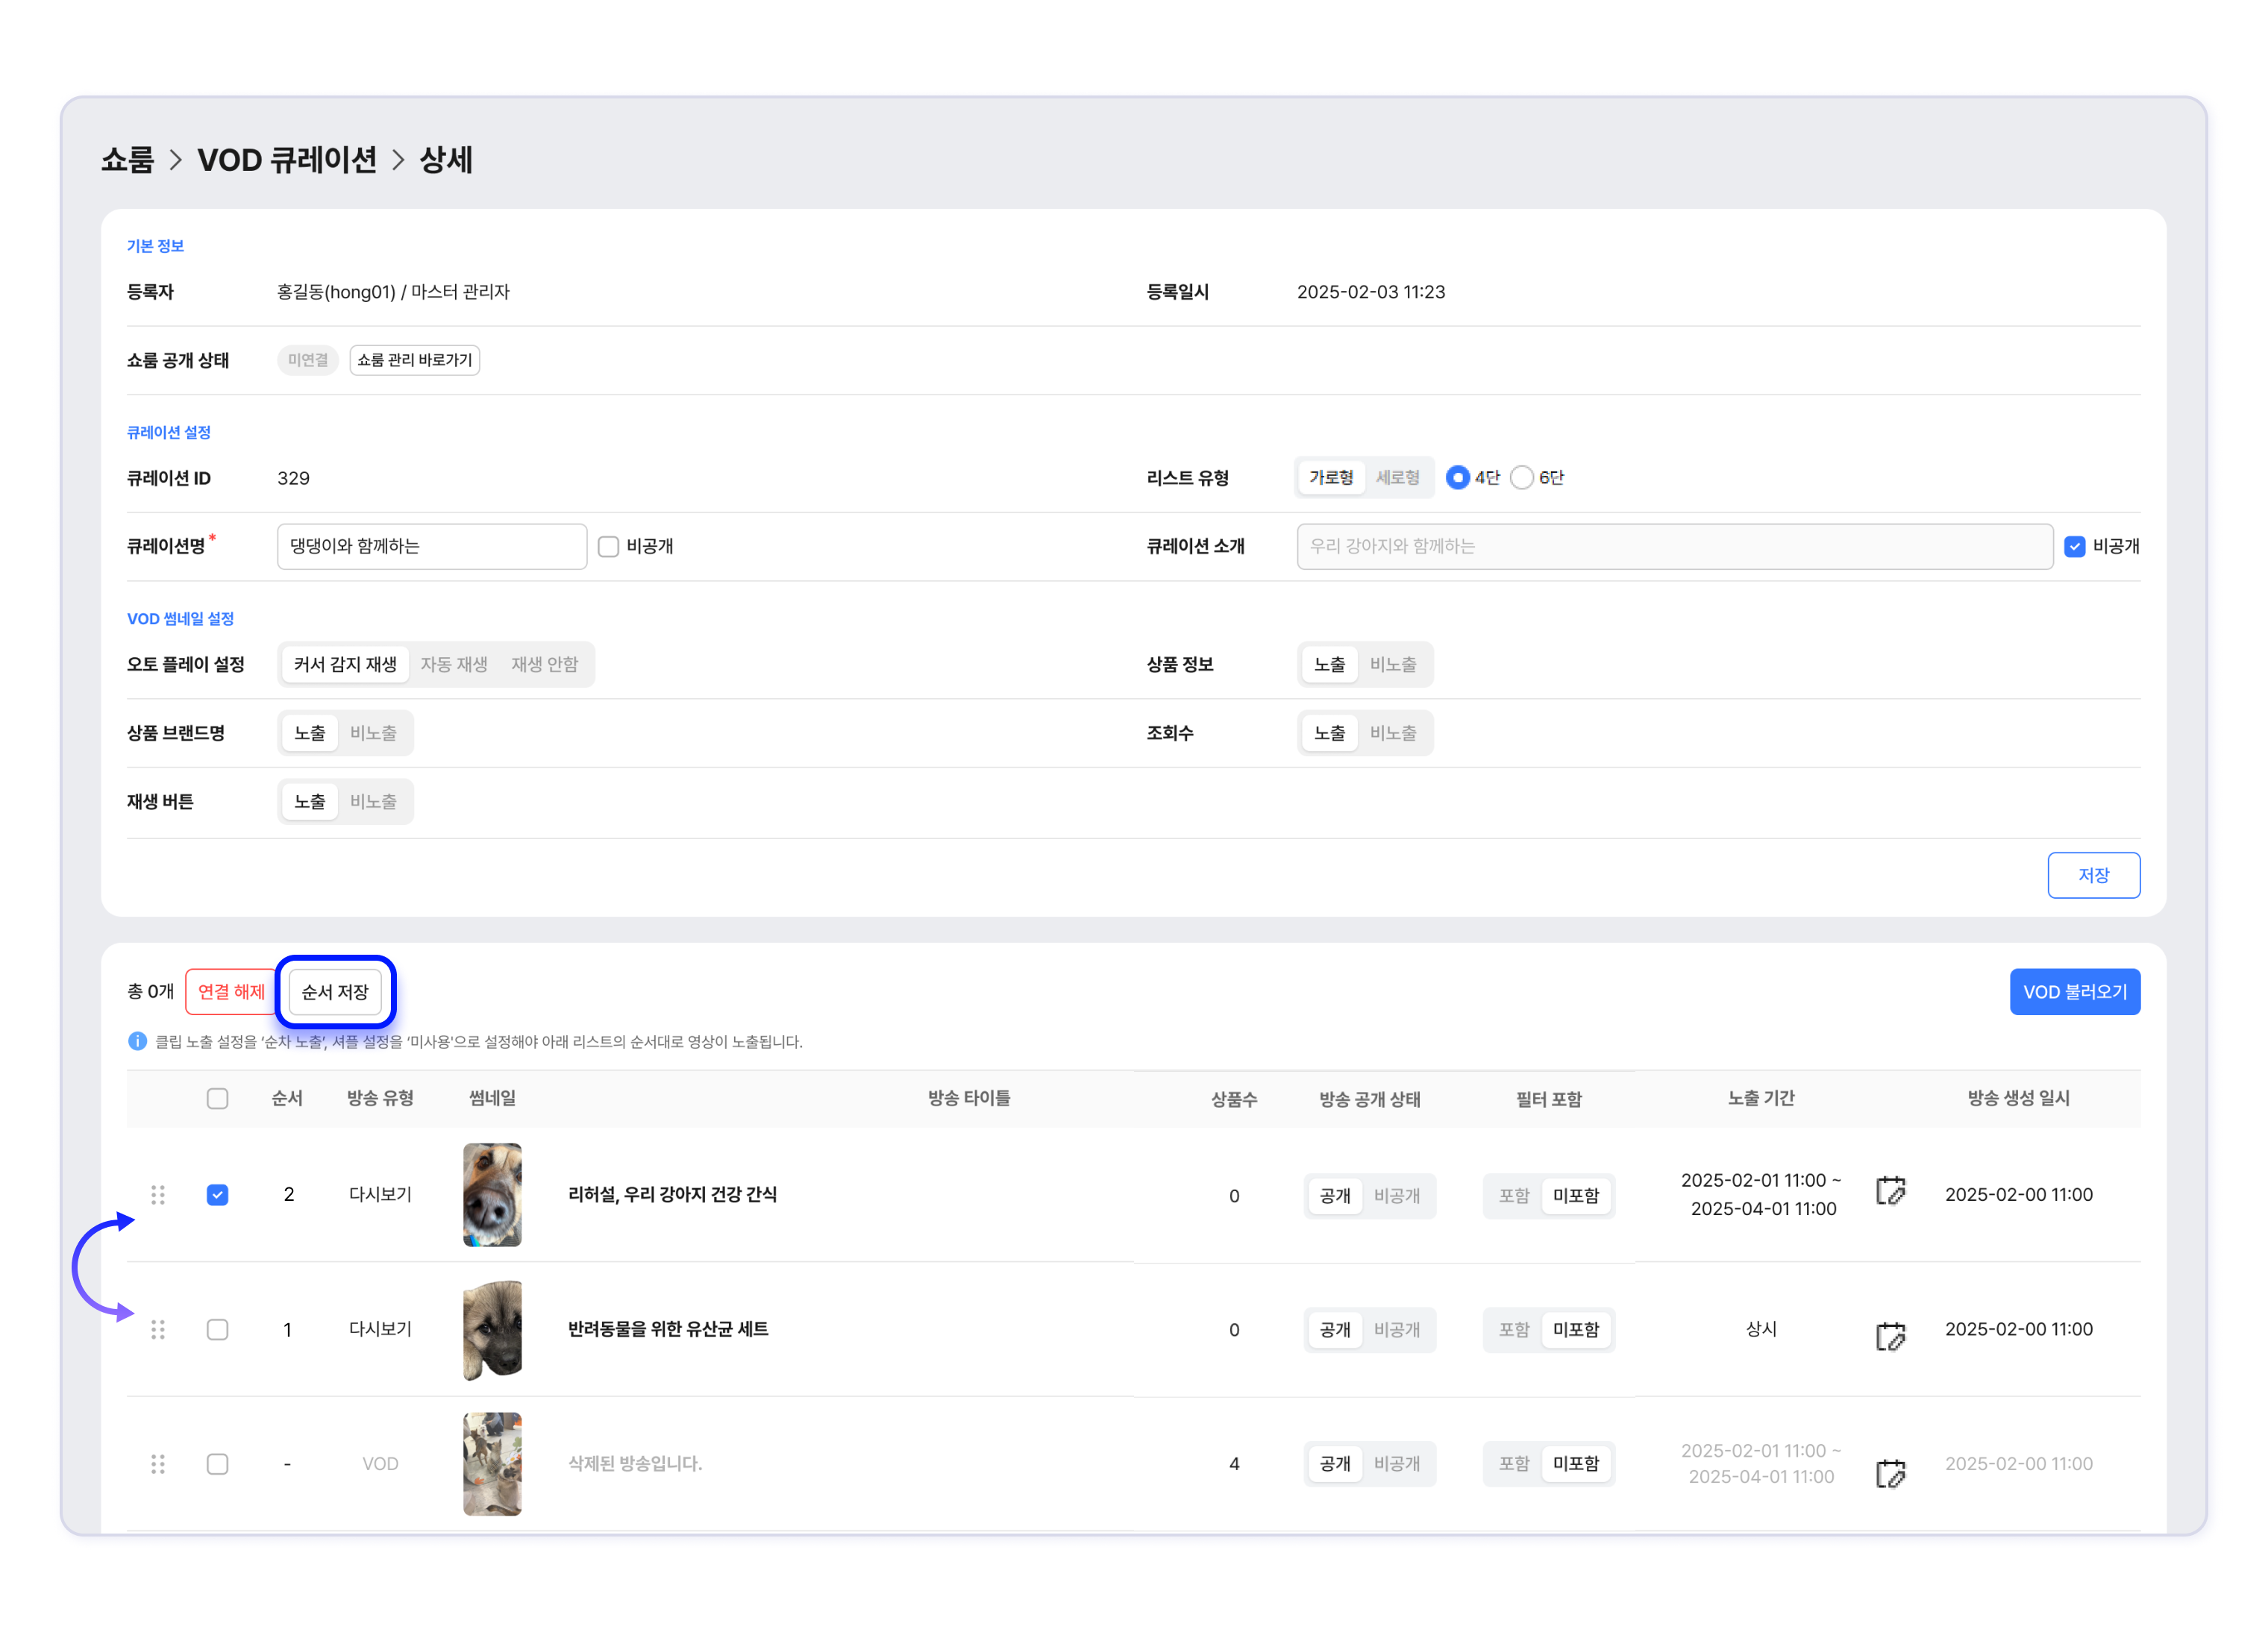The height and width of the screenshot is (1632, 2268).
Task: Toggle 비공개 checkbox next to 큐레이션명
Action: [608, 546]
